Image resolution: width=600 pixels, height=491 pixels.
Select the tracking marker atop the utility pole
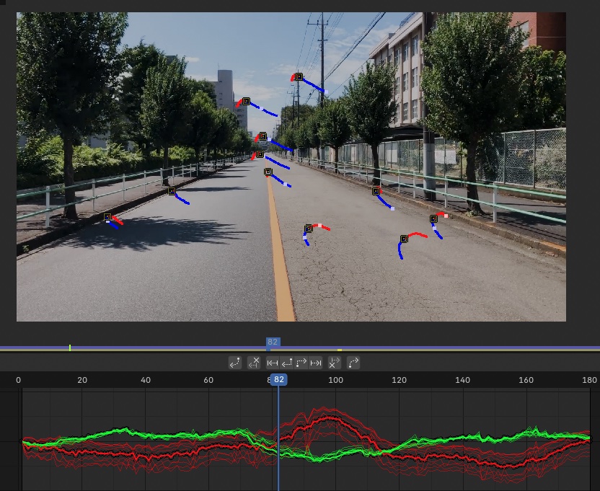tap(299, 77)
